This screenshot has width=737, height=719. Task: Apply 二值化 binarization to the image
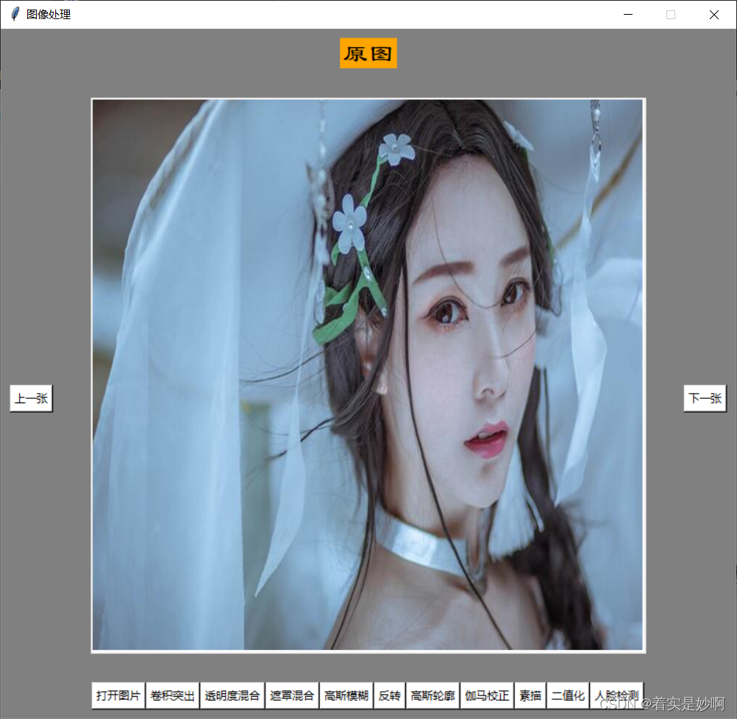pyautogui.click(x=568, y=694)
